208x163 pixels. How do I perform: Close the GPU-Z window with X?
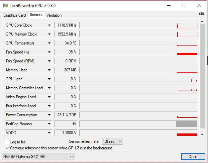[x=199, y=5]
